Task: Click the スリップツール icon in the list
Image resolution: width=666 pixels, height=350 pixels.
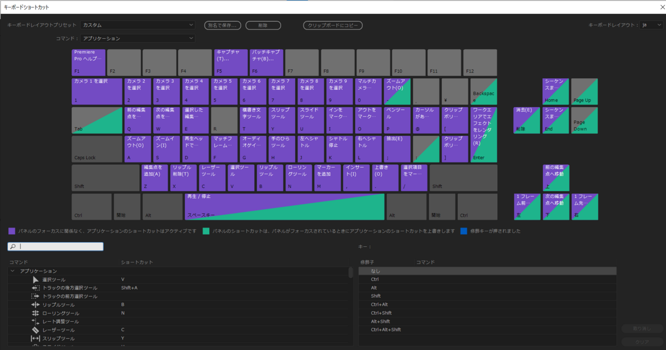Action: click(35, 338)
